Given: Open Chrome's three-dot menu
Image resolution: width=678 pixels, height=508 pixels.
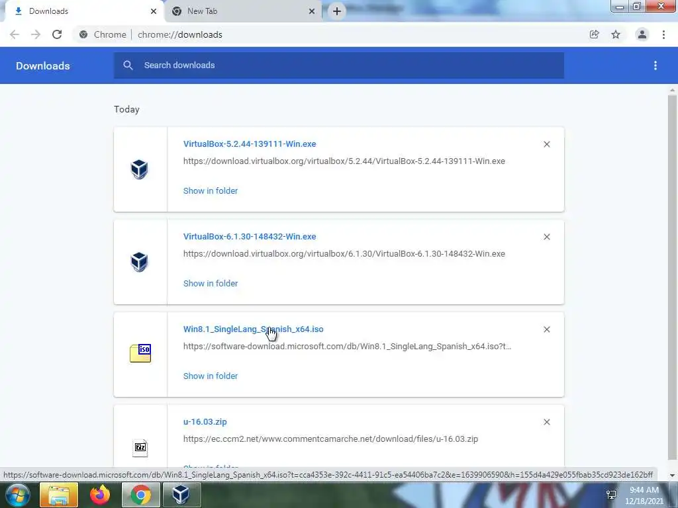Looking at the screenshot, I should (663, 34).
